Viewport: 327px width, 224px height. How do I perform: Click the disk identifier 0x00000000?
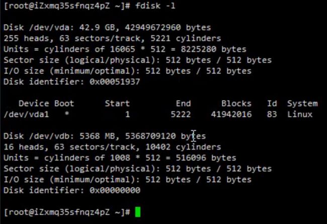pos(115,190)
